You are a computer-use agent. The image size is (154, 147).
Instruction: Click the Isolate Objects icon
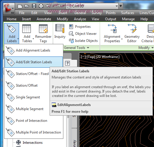pos(71,41)
